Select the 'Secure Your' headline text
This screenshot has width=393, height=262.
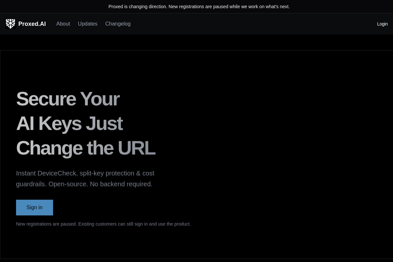pos(68,99)
